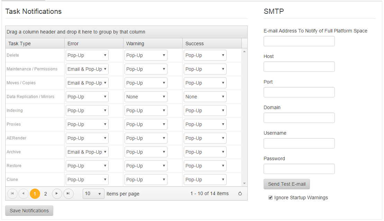The image size is (384, 221).
Task: Go to previous page arrow
Action: (24, 194)
